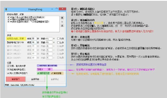Click the red 刷新窗口 button

tap(16, 79)
